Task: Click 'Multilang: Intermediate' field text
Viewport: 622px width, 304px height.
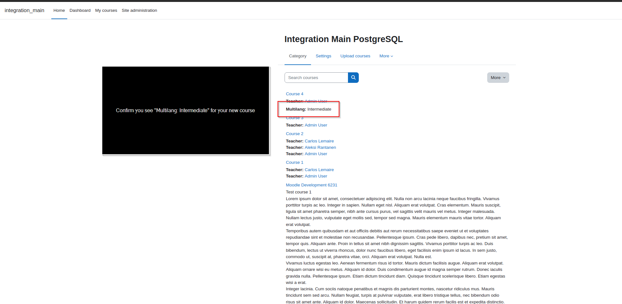Action: (x=308, y=109)
